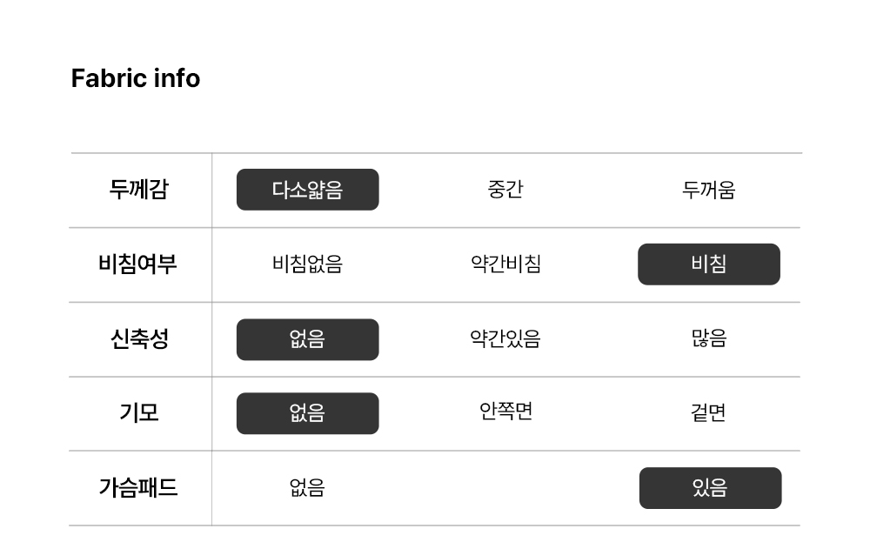Click the 기모 row label
The width and height of the screenshot is (870, 549).
tap(138, 412)
